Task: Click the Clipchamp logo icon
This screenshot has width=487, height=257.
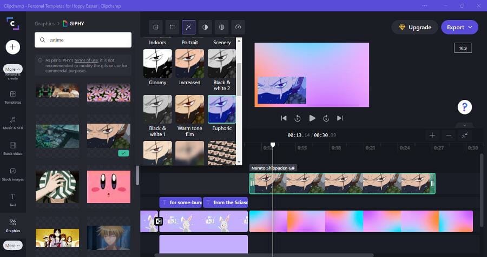Action: coord(13,24)
